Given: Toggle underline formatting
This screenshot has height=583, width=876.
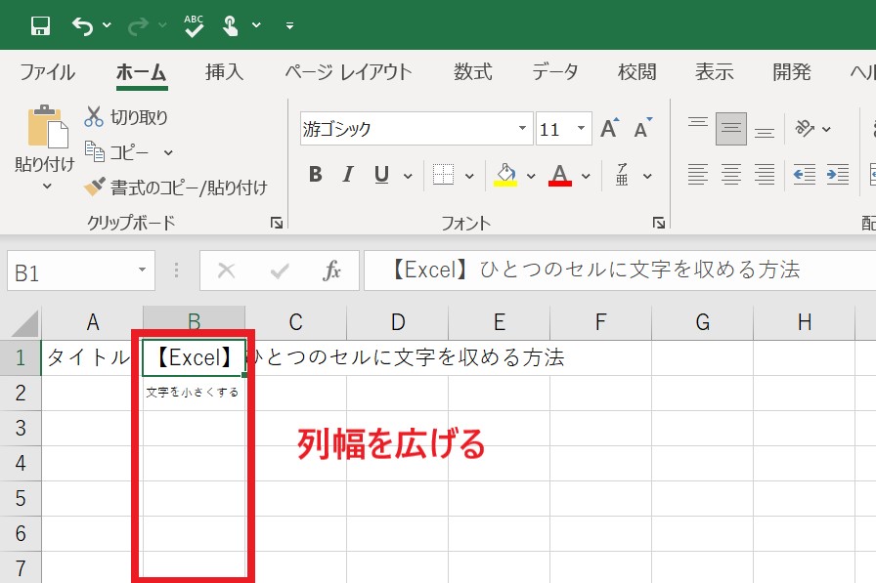Looking at the screenshot, I should point(381,175).
